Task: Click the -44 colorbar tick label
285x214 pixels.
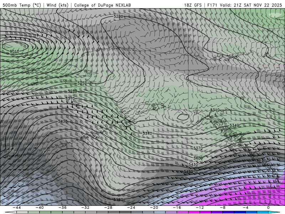Action: click(x=17, y=208)
